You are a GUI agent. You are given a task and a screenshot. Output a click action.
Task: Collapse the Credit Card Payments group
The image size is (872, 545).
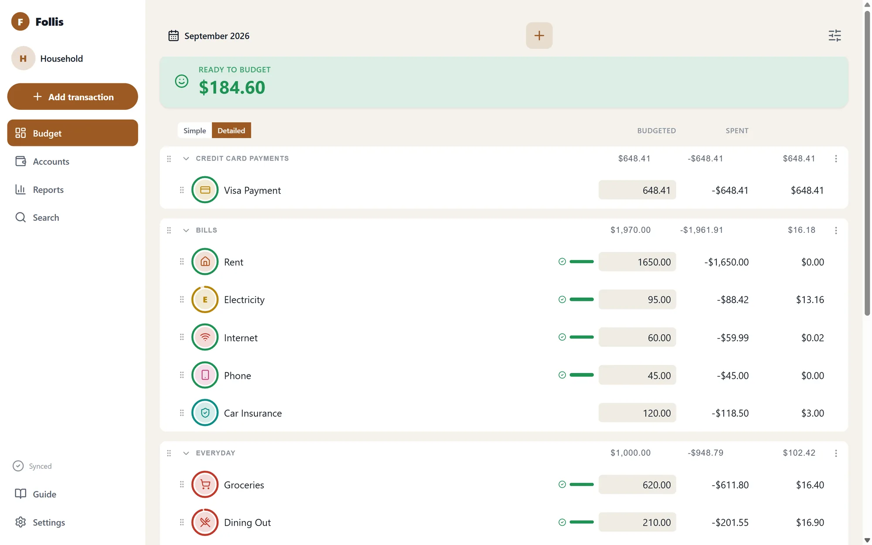tap(186, 159)
